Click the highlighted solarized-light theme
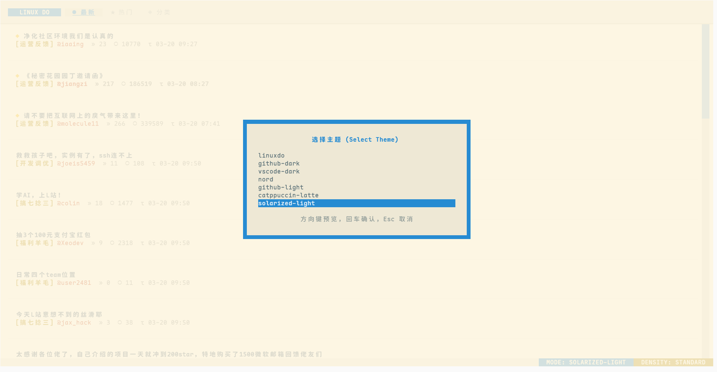 point(356,203)
